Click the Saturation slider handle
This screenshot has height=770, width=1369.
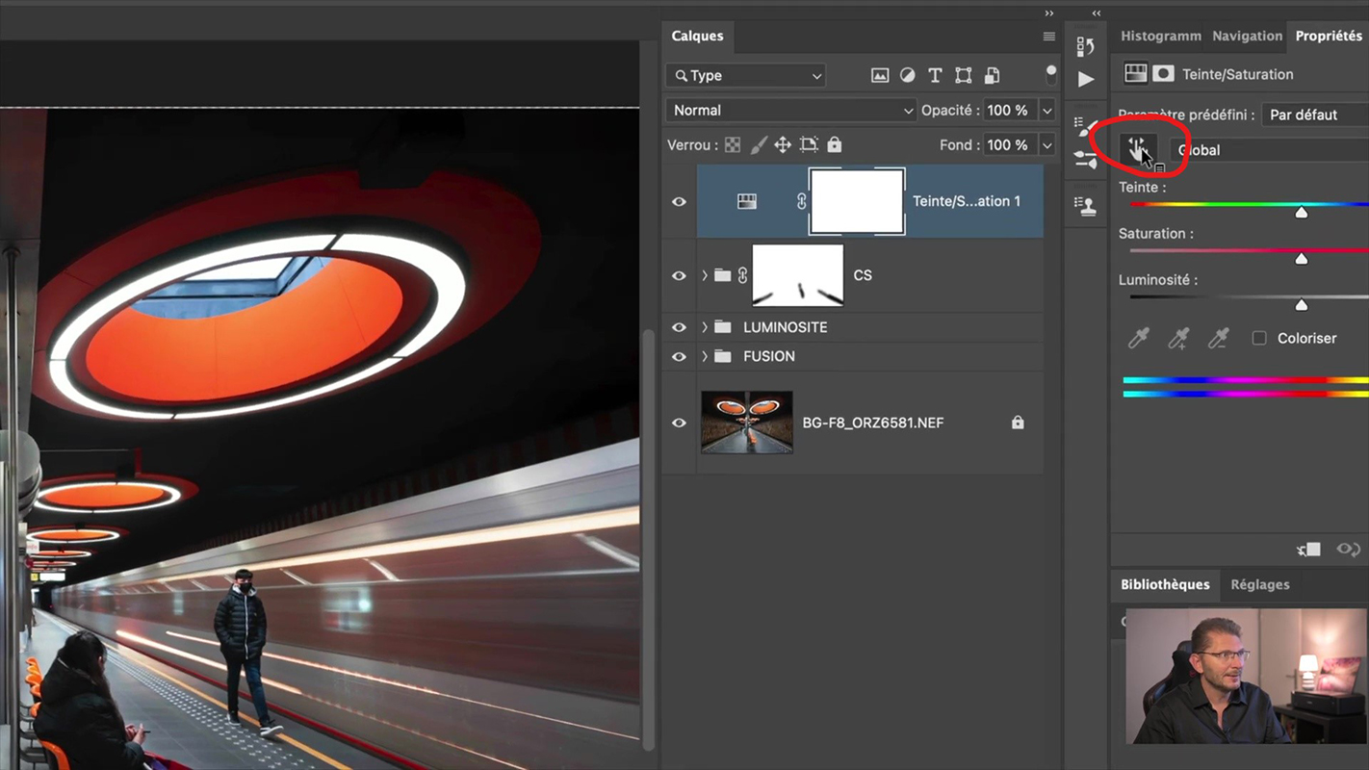click(1302, 258)
